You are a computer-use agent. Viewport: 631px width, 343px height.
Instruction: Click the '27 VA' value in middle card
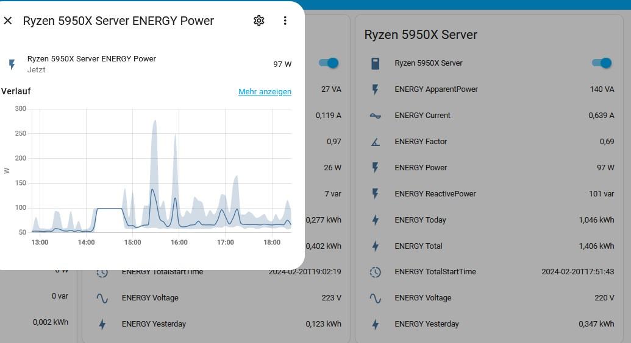click(331, 89)
